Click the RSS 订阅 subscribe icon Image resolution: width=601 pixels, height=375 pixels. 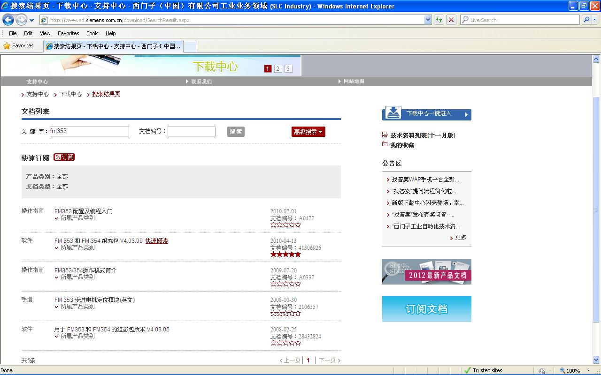[x=64, y=157]
